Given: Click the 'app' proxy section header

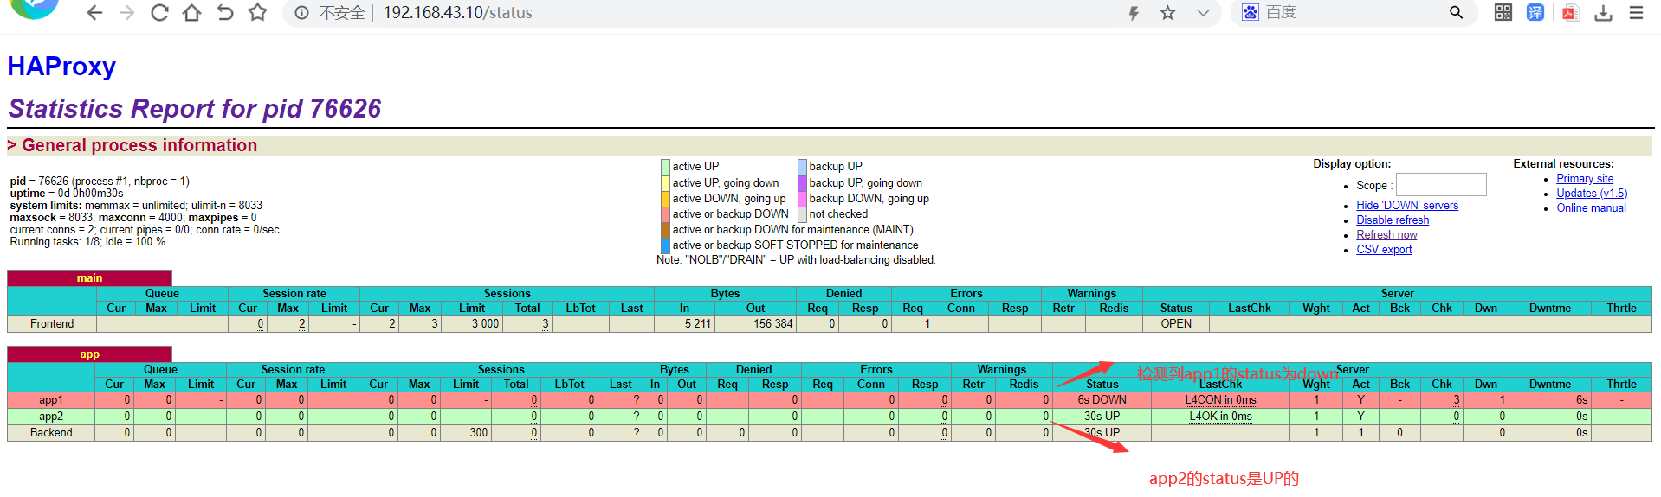Looking at the screenshot, I should [x=89, y=354].
